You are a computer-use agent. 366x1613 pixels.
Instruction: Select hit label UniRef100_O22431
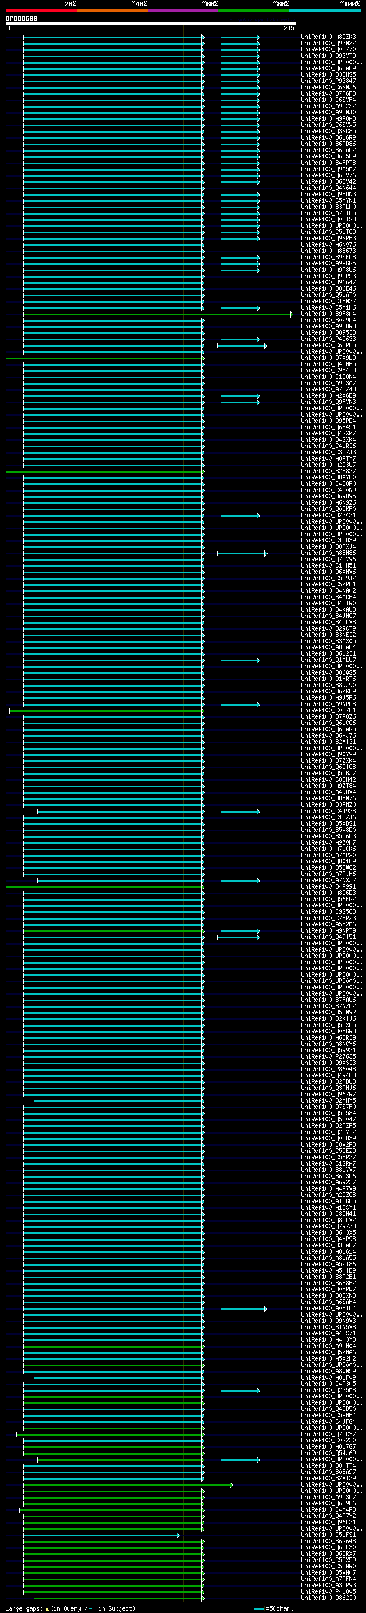click(x=328, y=516)
